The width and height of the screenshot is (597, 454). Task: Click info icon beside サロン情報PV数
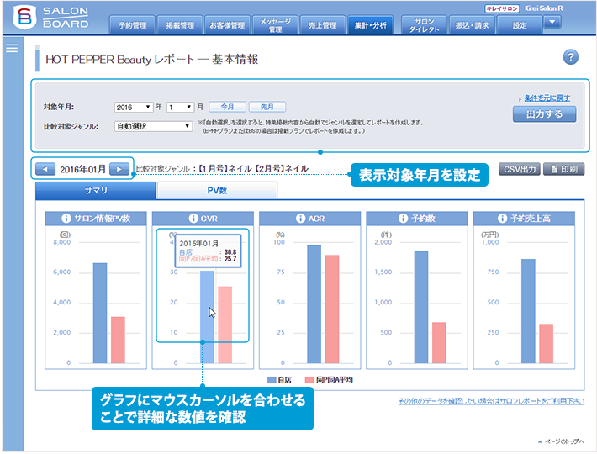pyautogui.click(x=67, y=219)
